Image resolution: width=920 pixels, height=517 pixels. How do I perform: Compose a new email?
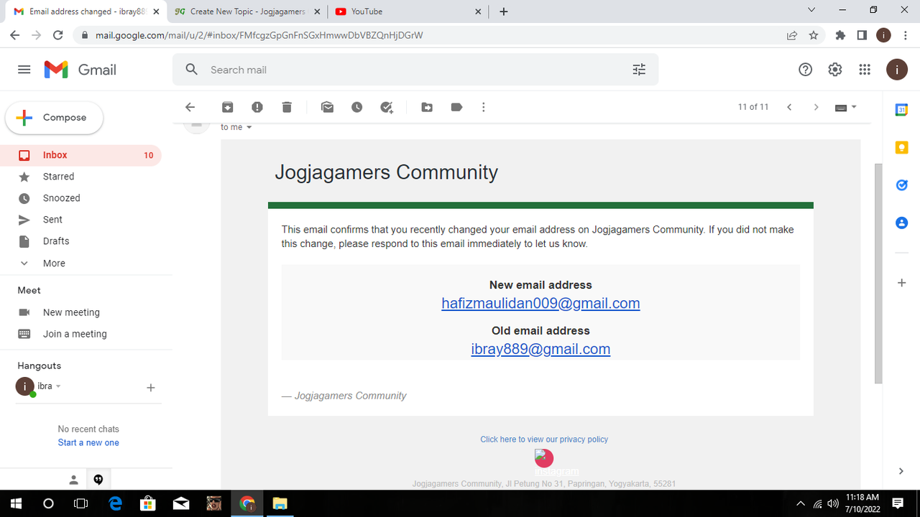pyautogui.click(x=55, y=118)
